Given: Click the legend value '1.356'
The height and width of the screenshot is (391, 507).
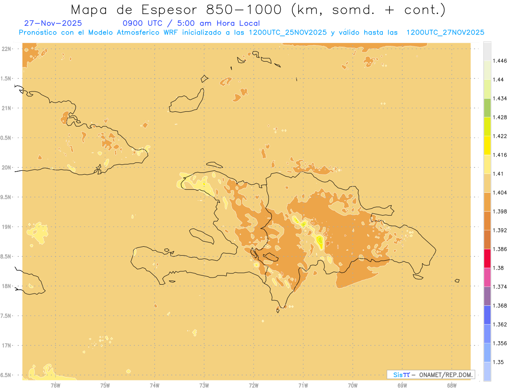Looking at the screenshot, I should (x=499, y=343).
